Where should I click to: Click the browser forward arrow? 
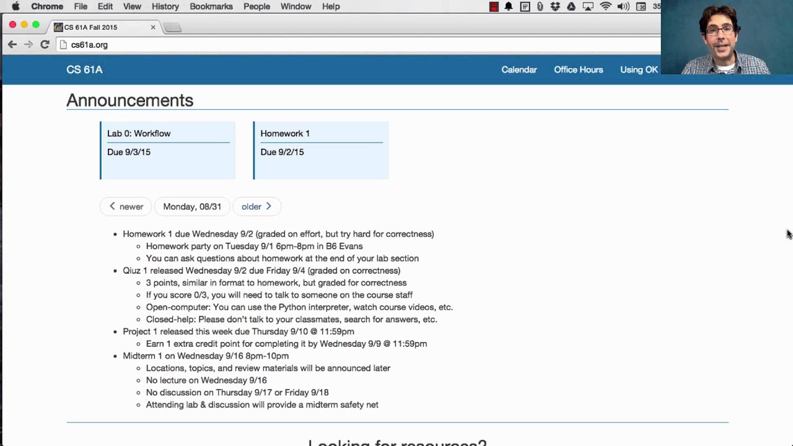[x=28, y=45]
